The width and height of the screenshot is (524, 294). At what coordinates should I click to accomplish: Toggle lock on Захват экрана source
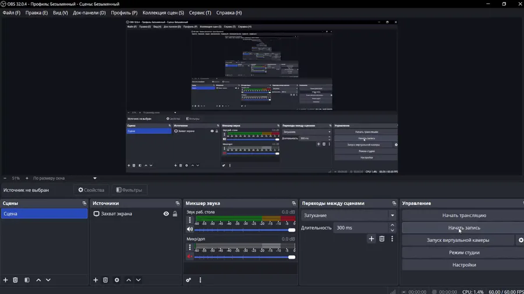coord(175,214)
